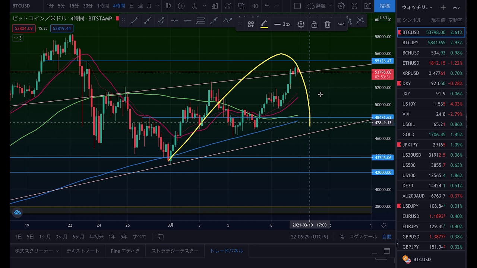Toggle the red flag on DXY watchlist row

click(x=399, y=83)
